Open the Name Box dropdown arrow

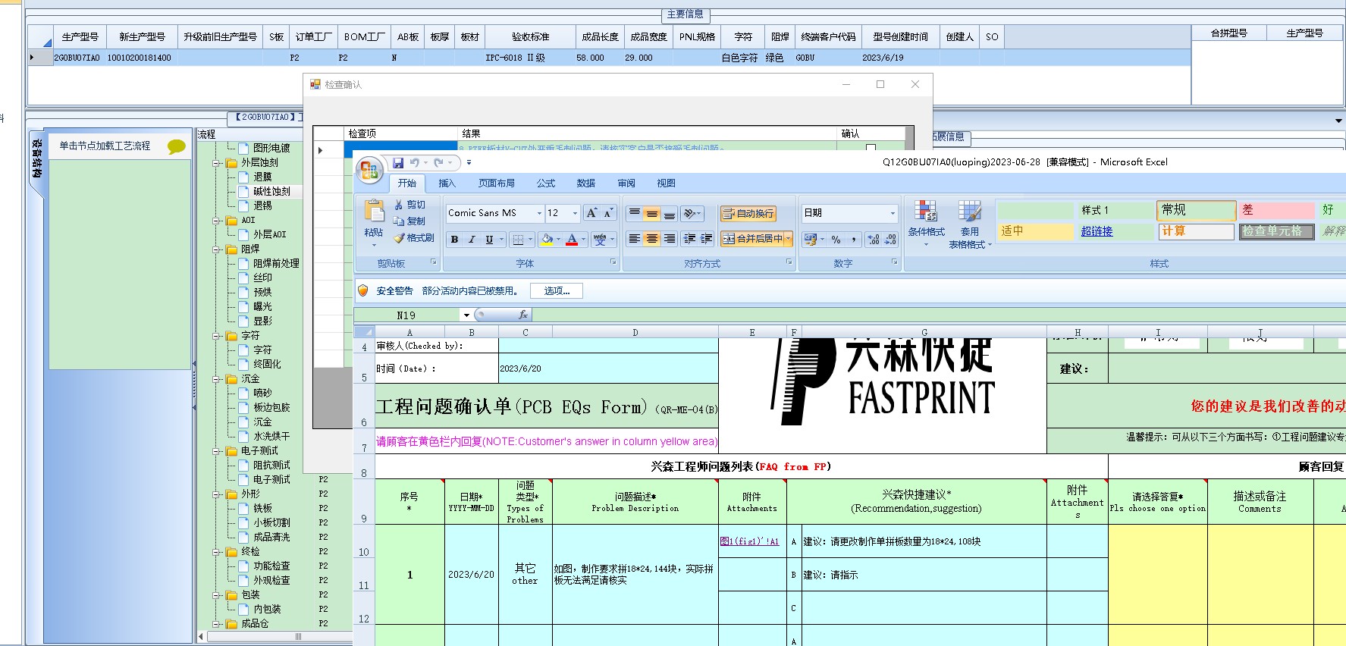point(466,315)
